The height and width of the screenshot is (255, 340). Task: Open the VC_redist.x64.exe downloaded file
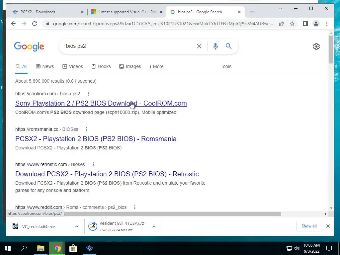[x=39, y=226]
